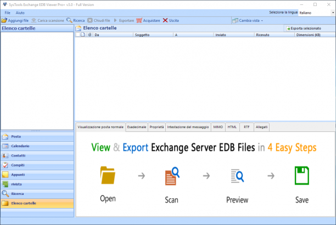Sort by the Dimensioni (KB) column header
Viewport: 336px width, 225px height.
click(315, 34)
